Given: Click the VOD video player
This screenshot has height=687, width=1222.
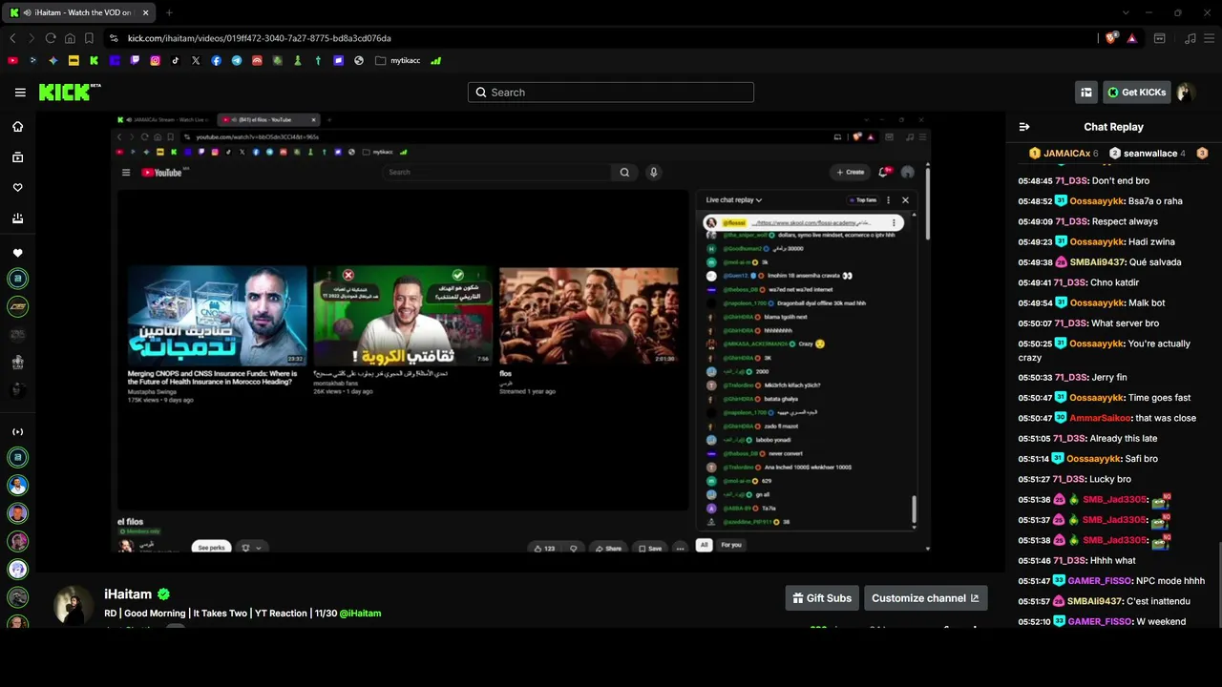Looking at the screenshot, I should coord(521,333).
